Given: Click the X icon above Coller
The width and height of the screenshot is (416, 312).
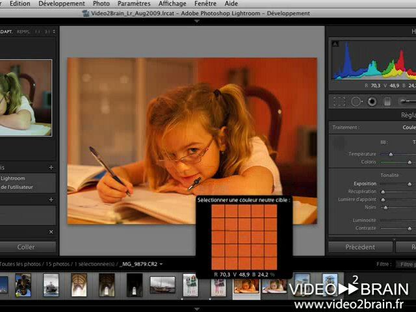Looking at the screenshot, I should tap(51, 232).
